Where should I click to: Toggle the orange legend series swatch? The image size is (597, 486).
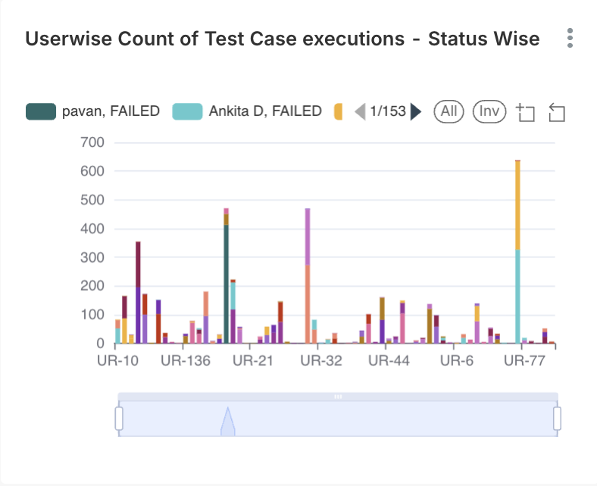click(339, 111)
